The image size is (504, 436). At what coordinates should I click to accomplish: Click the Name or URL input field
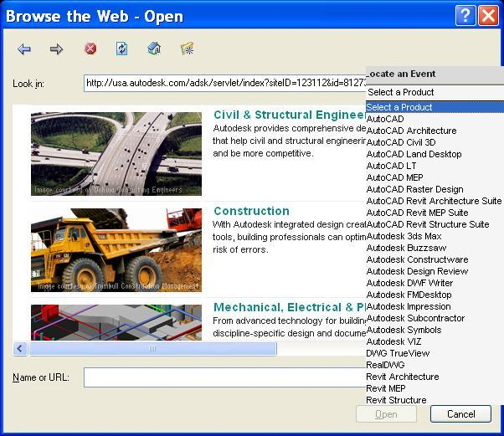[224, 377]
